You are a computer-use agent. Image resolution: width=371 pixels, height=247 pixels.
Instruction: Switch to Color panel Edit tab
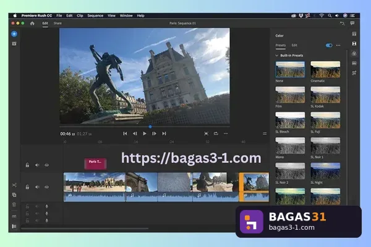(294, 45)
